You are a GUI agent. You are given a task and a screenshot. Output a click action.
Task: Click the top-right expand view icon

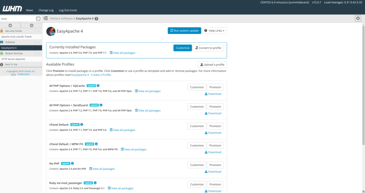coord(358,19)
